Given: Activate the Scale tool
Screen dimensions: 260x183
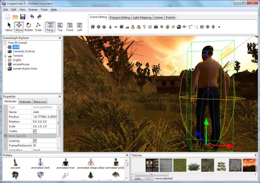Looking at the screenshot, I should coord(38,27).
